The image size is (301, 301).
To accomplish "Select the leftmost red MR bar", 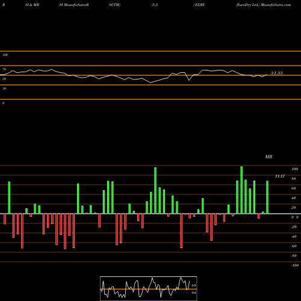I will [5, 219].
